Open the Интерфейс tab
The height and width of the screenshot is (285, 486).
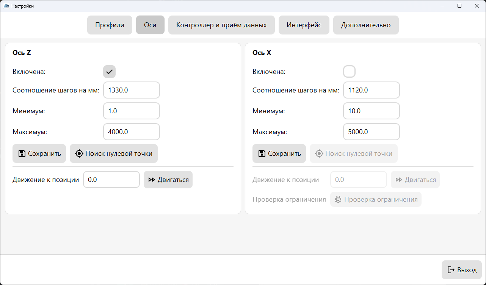point(304,25)
